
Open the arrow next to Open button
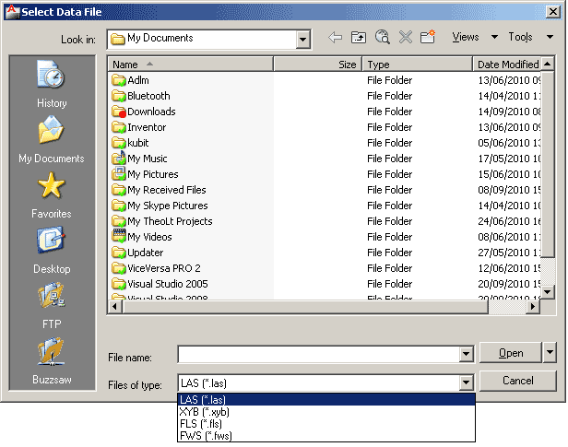[x=550, y=352]
